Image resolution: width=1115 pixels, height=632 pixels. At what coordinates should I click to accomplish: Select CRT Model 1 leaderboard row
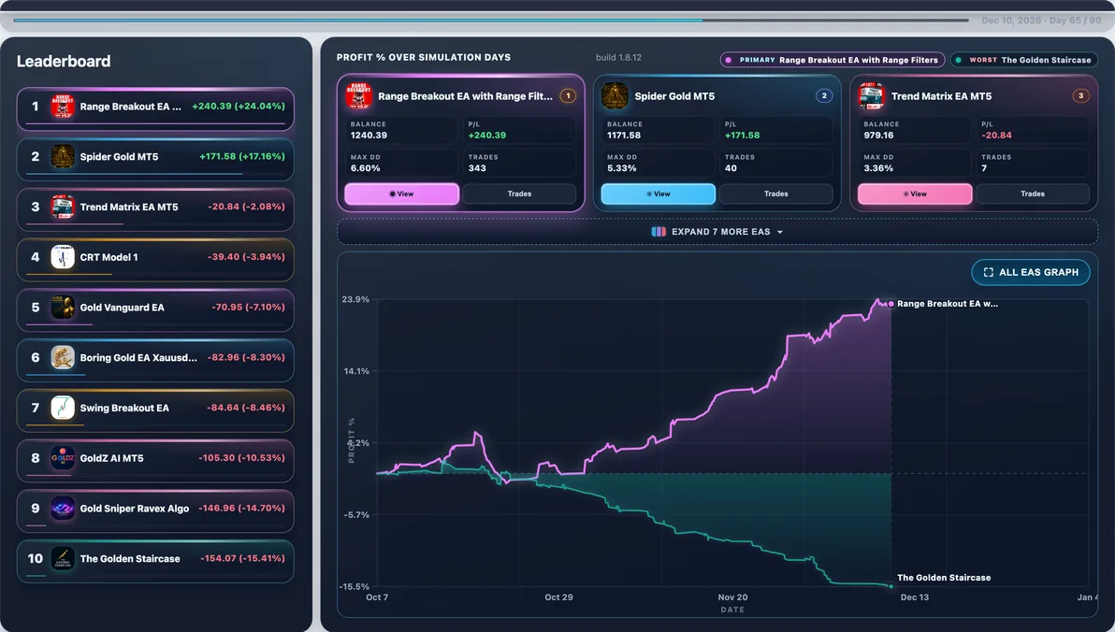pyautogui.click(x=155, y=260)
